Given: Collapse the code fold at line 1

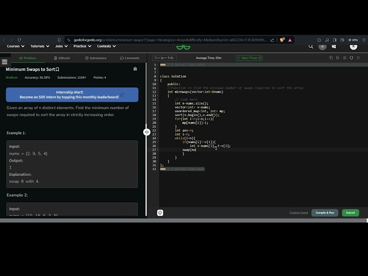Looking at the screenshot, I should click(158, 65).
